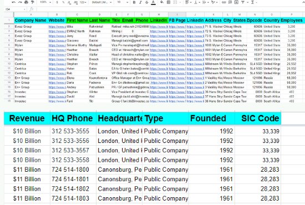Click the merge cells icon

(175, 2)
